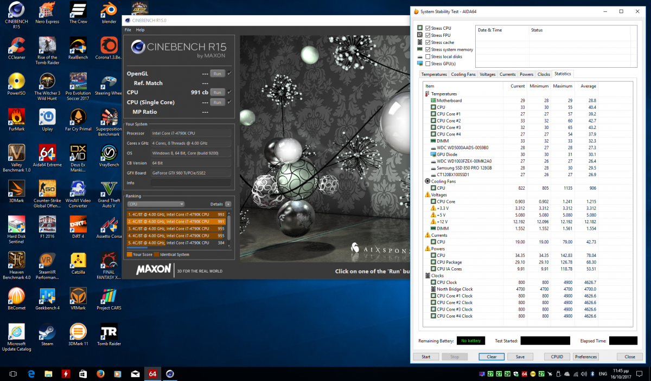
Task: Open the Far Cry Primal icon
Action: point(78,120)
